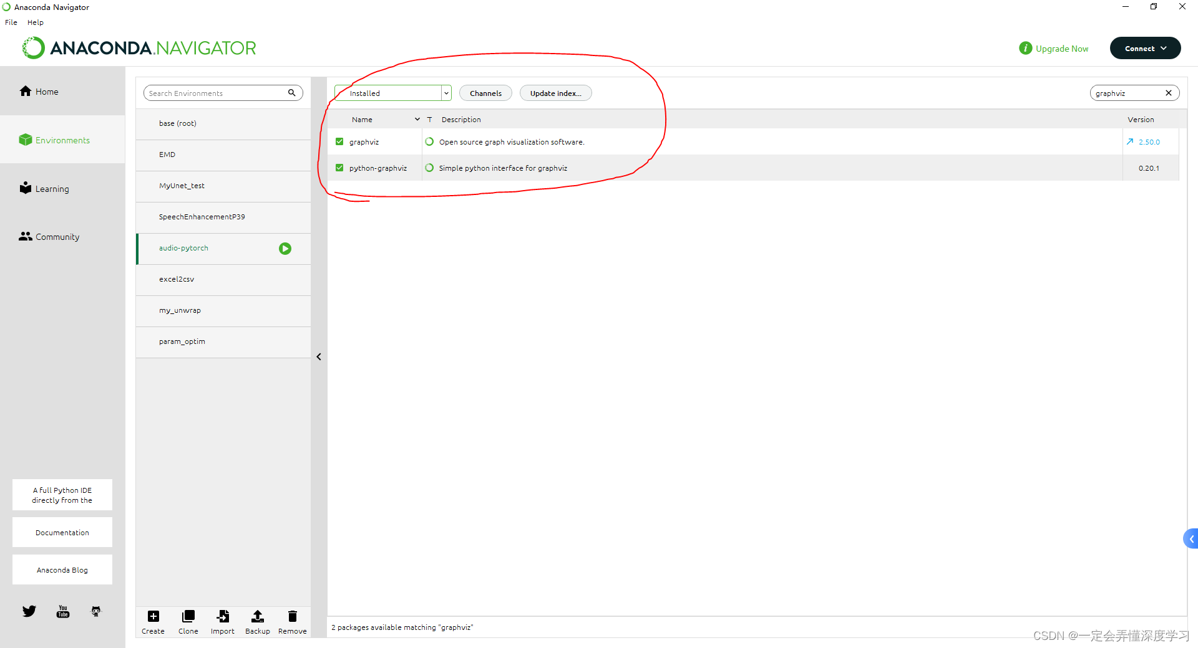Click the Channels button

point(485,93)
